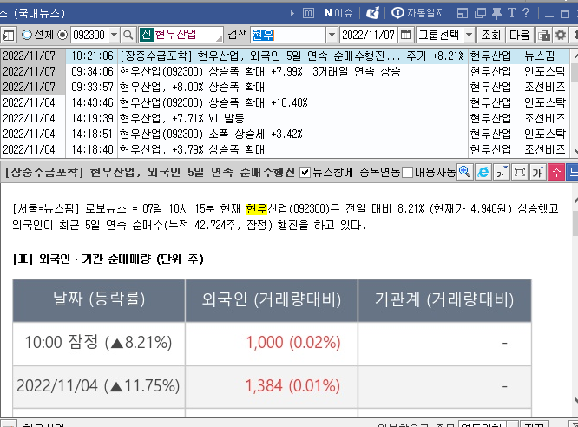Enable the 내용자동 checkbox
The width and height of the screenshot is (578, 427).
(x=407, y=172)
